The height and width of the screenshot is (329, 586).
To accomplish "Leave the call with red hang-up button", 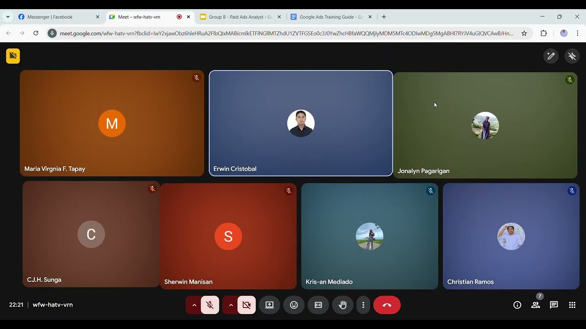I will coord(387,305).
